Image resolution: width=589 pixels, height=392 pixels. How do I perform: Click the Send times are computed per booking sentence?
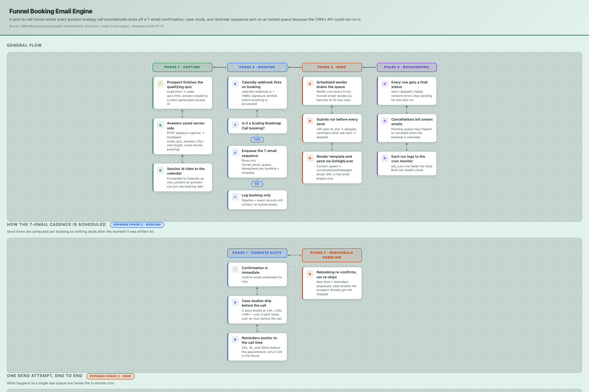(81, 232)
